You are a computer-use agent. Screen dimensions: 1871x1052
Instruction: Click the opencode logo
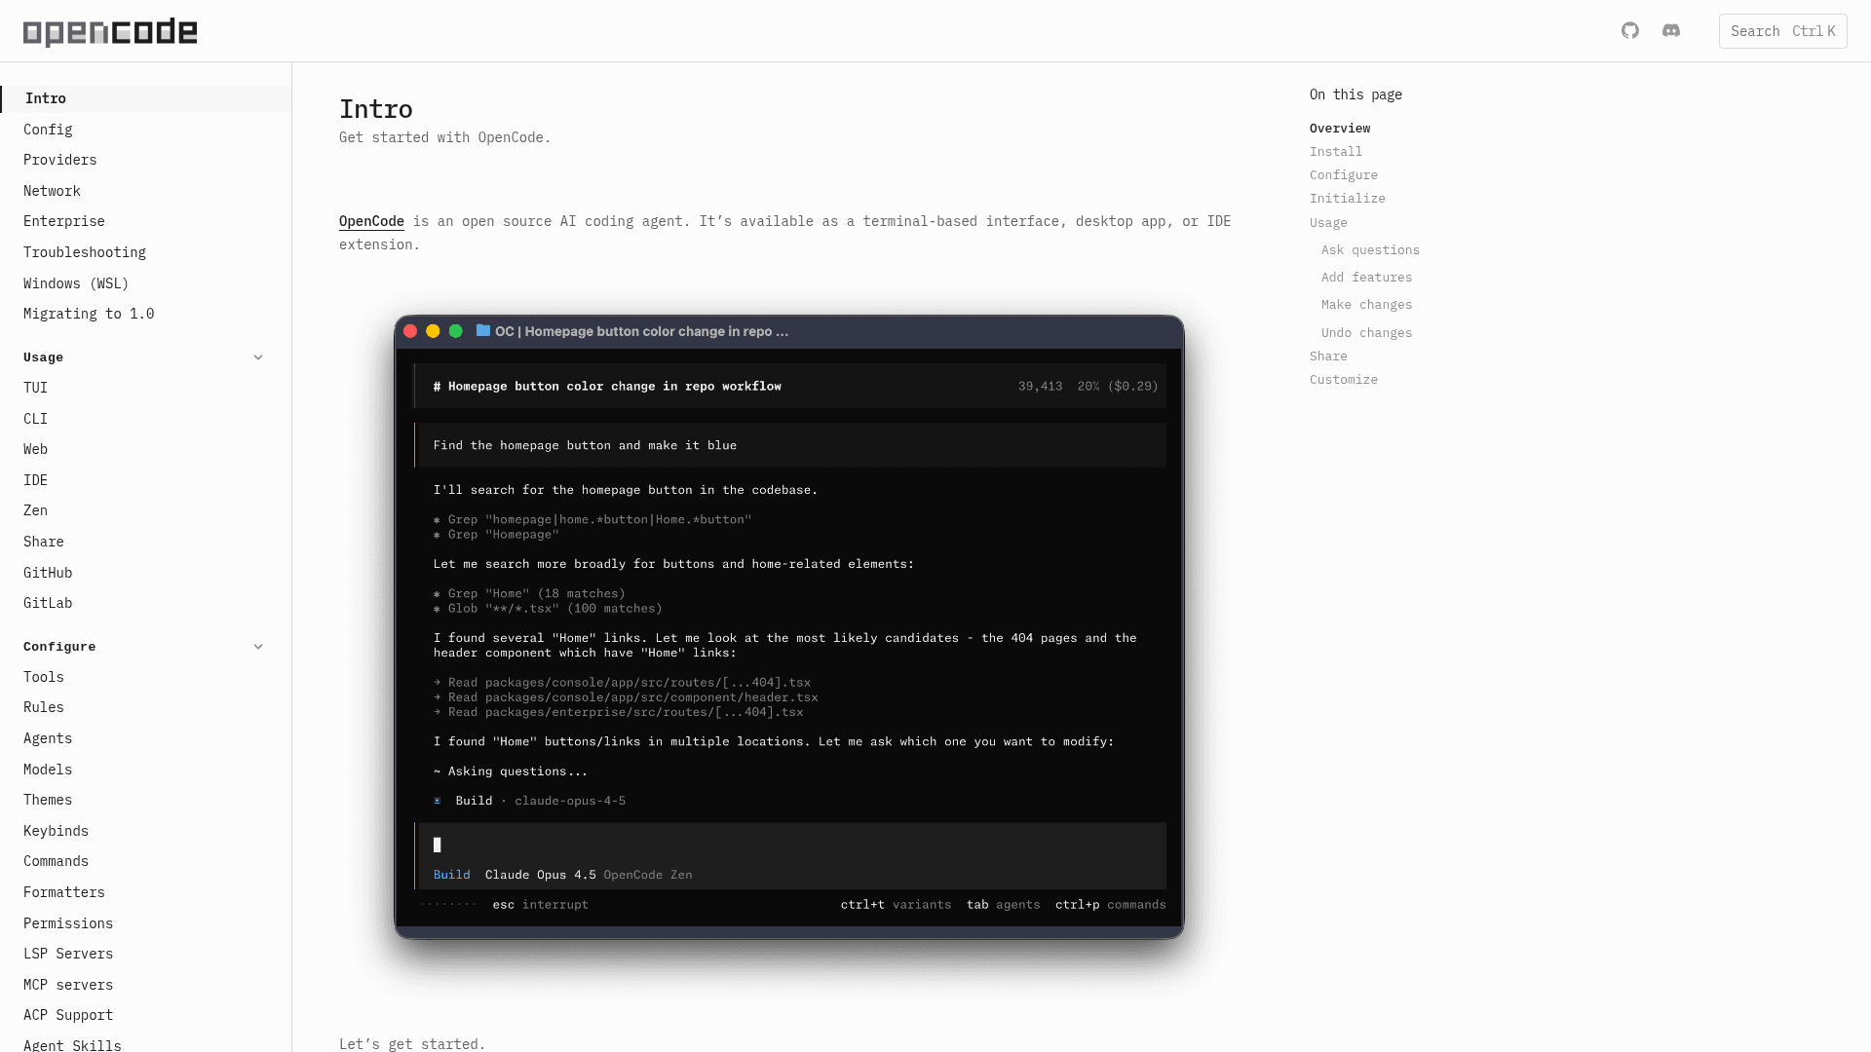(108, 31)
